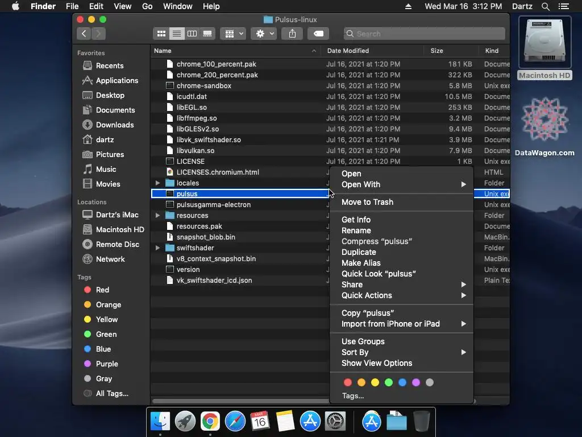This screenshot has height=437, width=582.
Task: Select Macintosh HD in the sidebar
Action: [x=113, y=230]
